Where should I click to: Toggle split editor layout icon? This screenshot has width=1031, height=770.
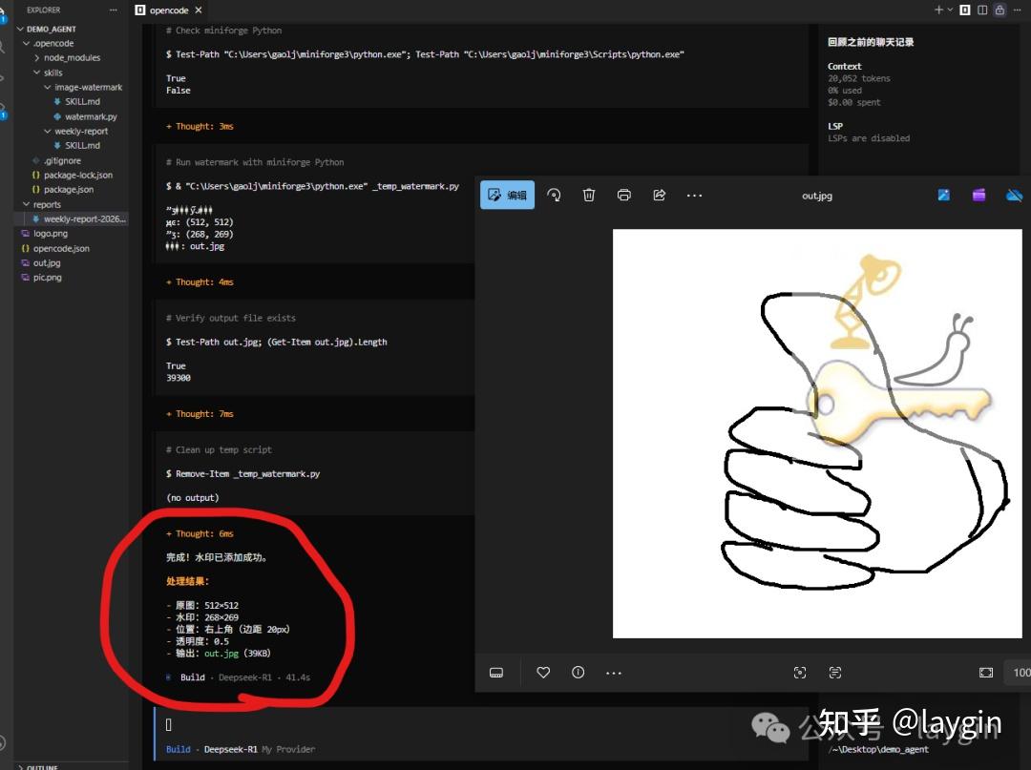982,10
